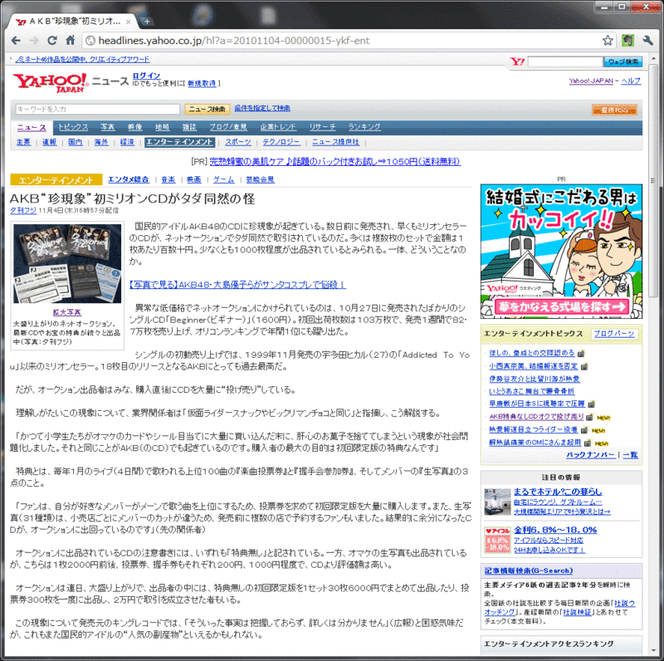Screen dimensions: 664x661
Task: Click the Yahoo! JAPAN logo
Action: 51,83
